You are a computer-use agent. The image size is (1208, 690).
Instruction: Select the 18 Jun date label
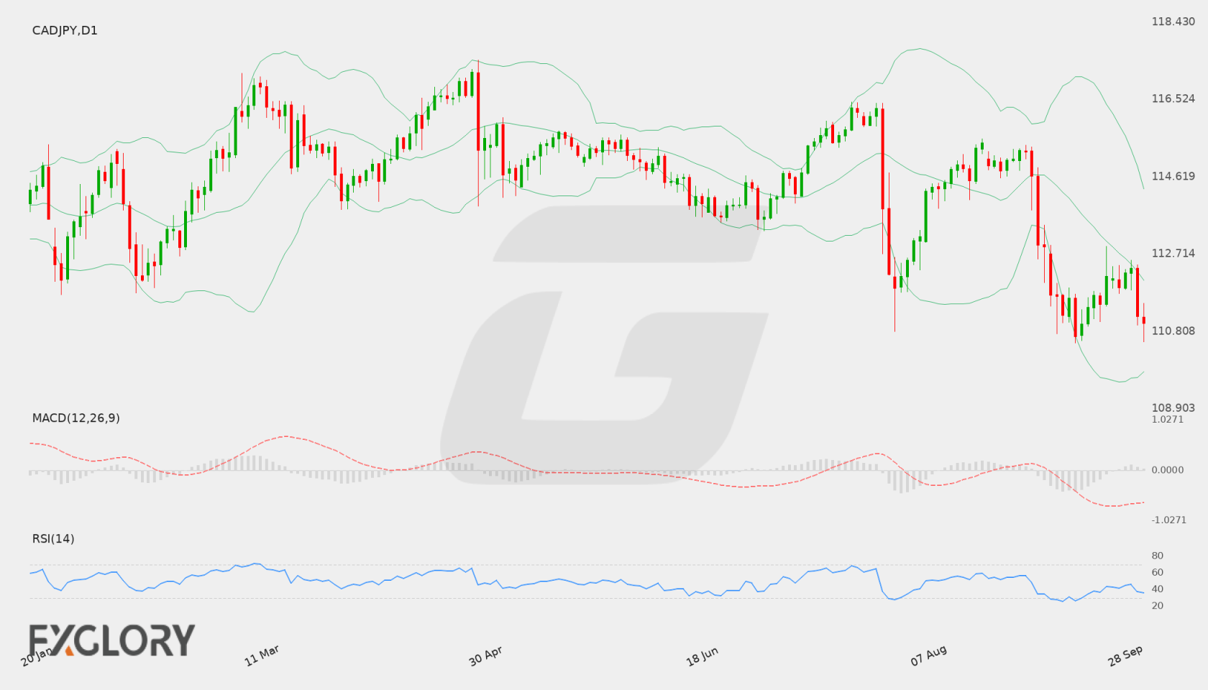pyautogui.click(x=702, y=655)
